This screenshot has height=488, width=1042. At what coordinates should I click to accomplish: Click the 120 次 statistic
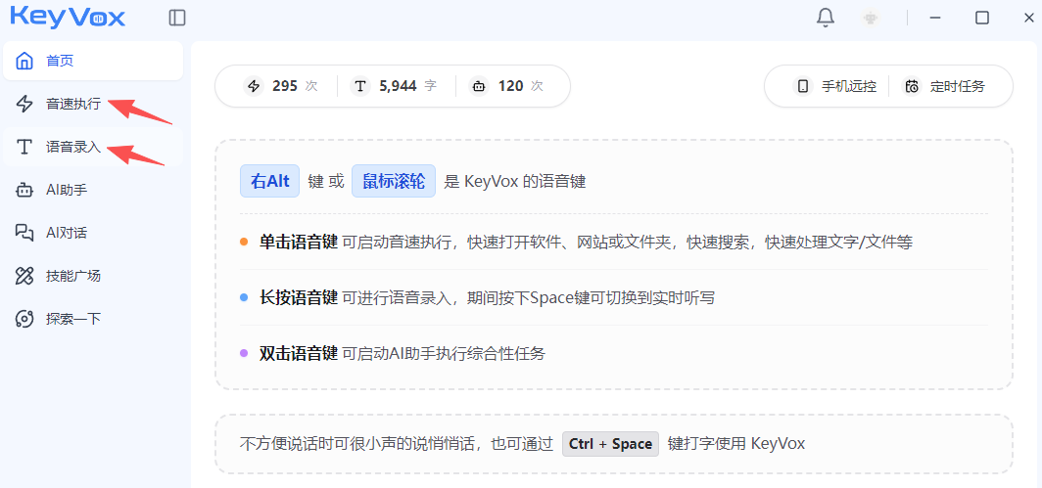(506, 86)
